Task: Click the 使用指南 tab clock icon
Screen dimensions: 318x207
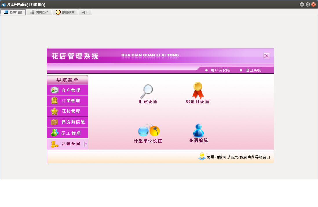Action: click(x=58, y=12)
